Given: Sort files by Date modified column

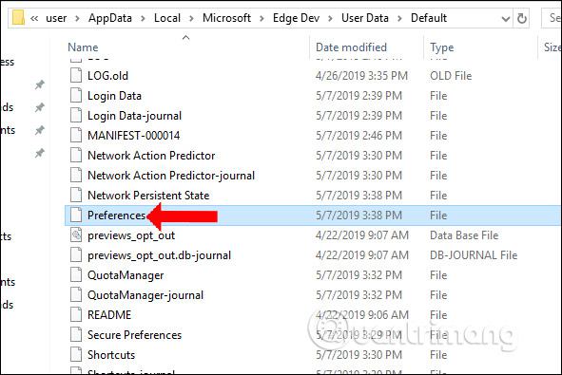Looking at the screenshot, I should tap(351, 47).
